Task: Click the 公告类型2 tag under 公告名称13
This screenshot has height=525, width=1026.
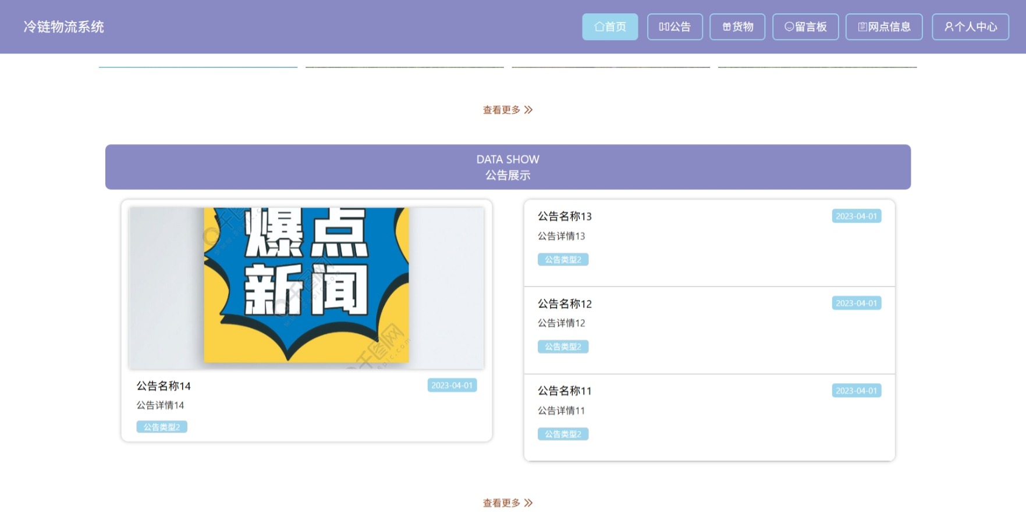Action: click(x=563, y=259)
